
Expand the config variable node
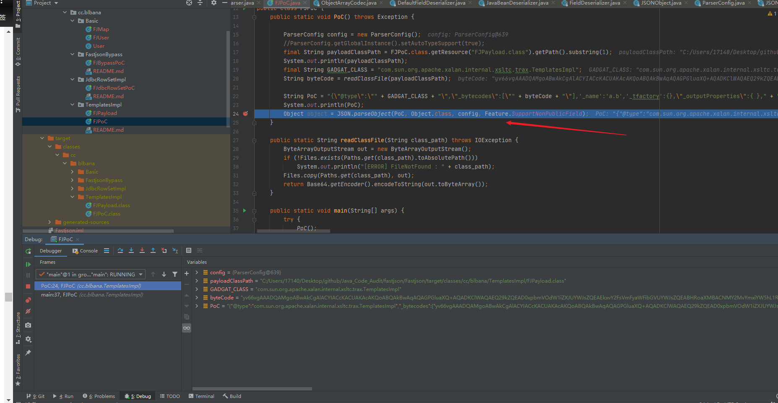(x=197, y=273)
